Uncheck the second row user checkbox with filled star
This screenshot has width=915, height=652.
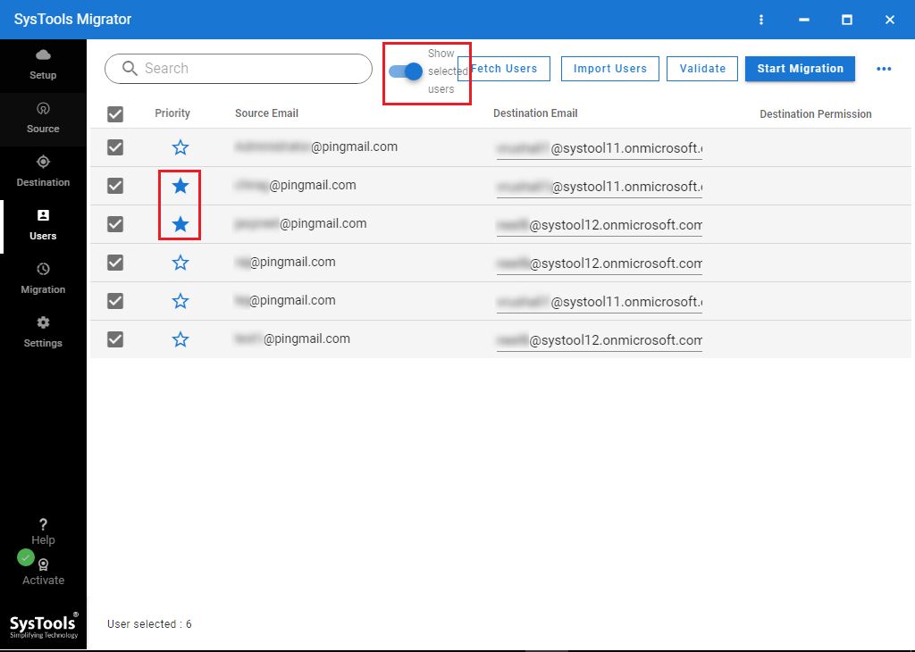tap(115, 186)
